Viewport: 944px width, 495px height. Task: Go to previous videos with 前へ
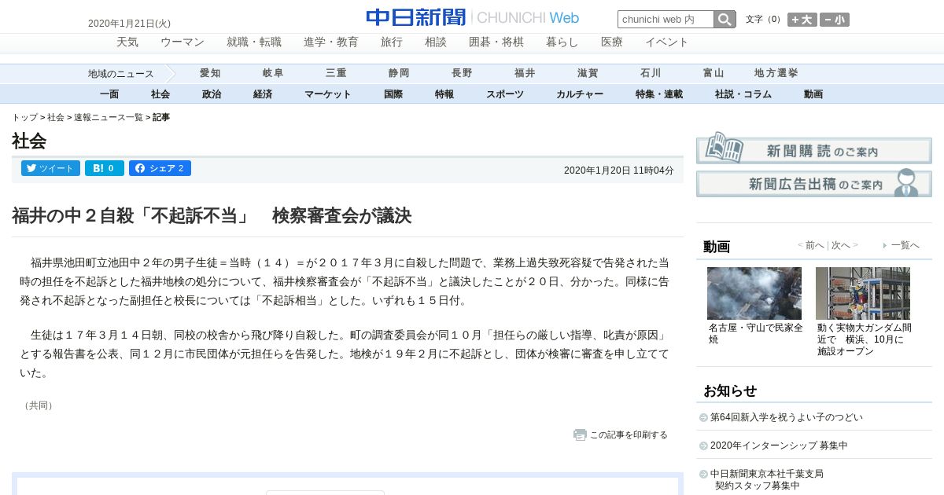(814, 245)
